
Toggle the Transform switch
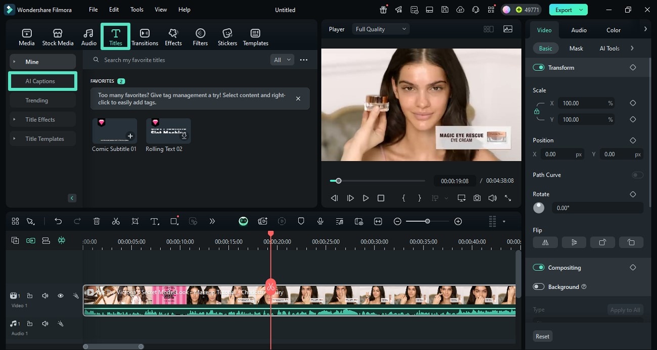(x=538, y=67)
